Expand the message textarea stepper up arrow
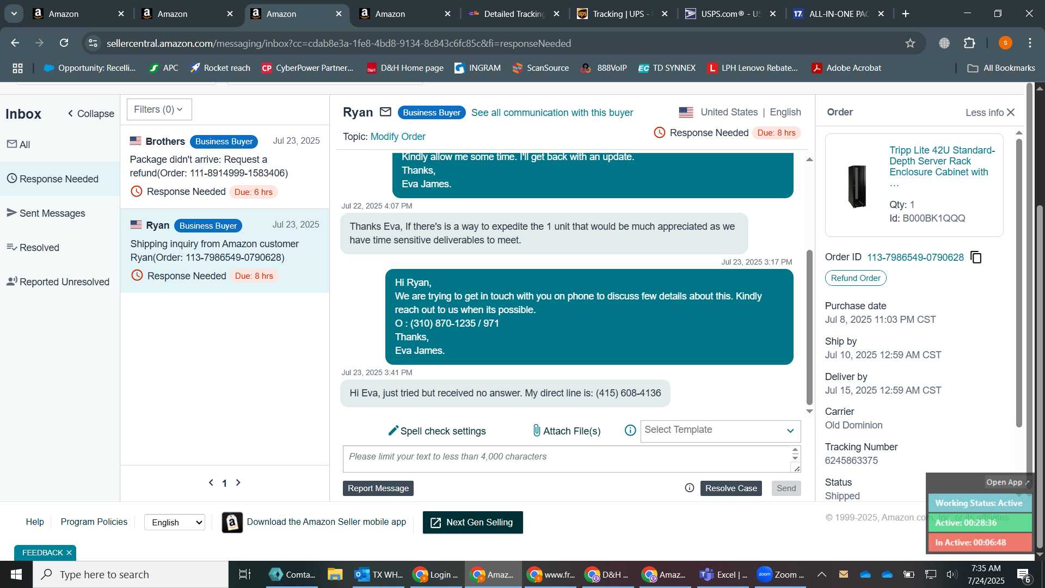 pos(795,450)
